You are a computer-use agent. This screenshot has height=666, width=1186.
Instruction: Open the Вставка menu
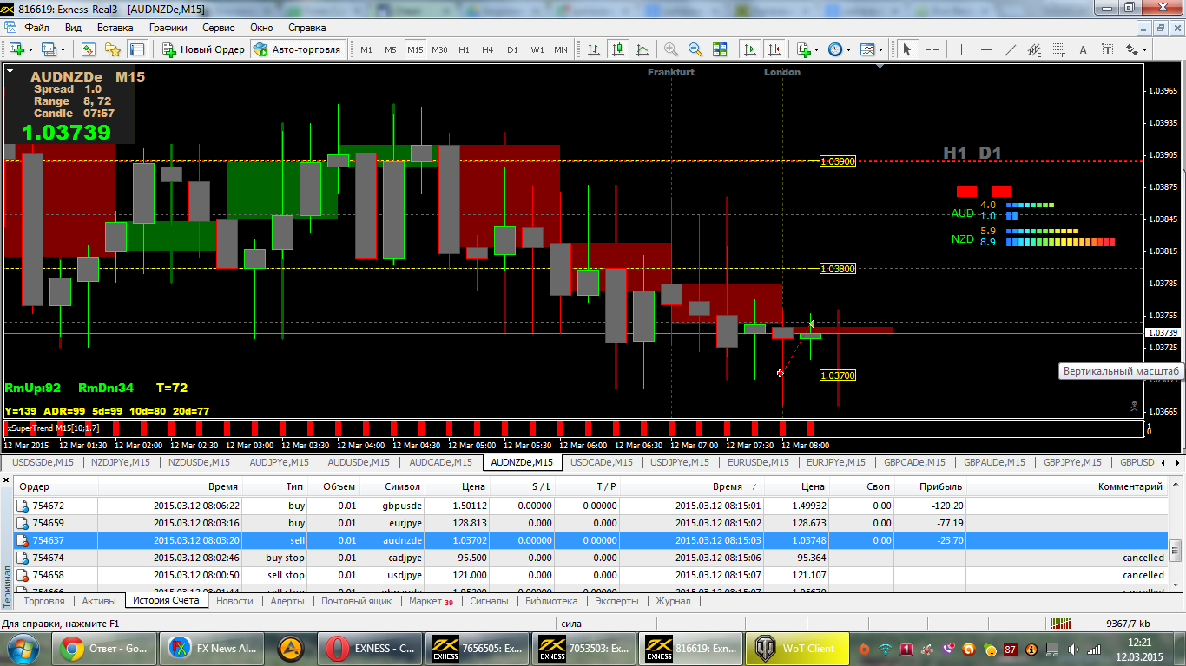(x=115, y=28)
